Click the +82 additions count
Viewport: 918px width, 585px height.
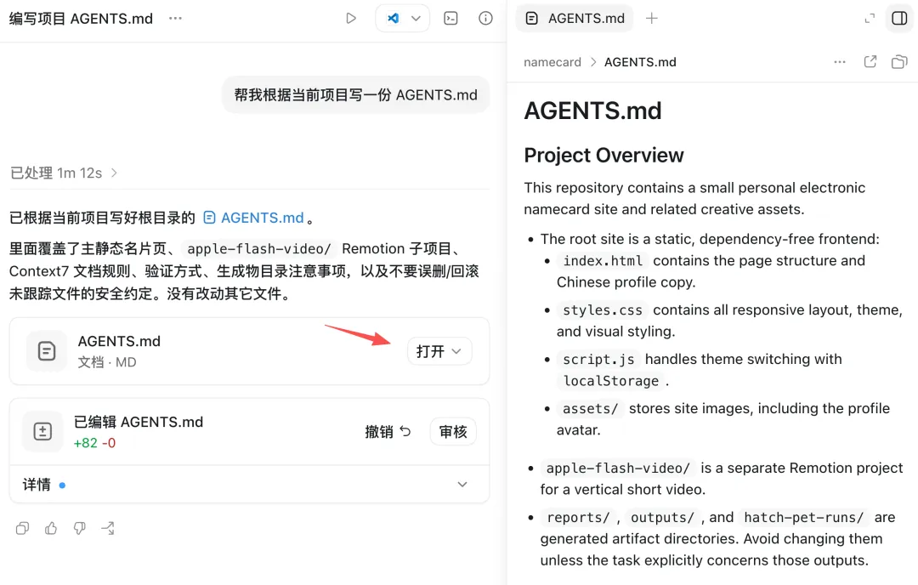tap(86, 443)
